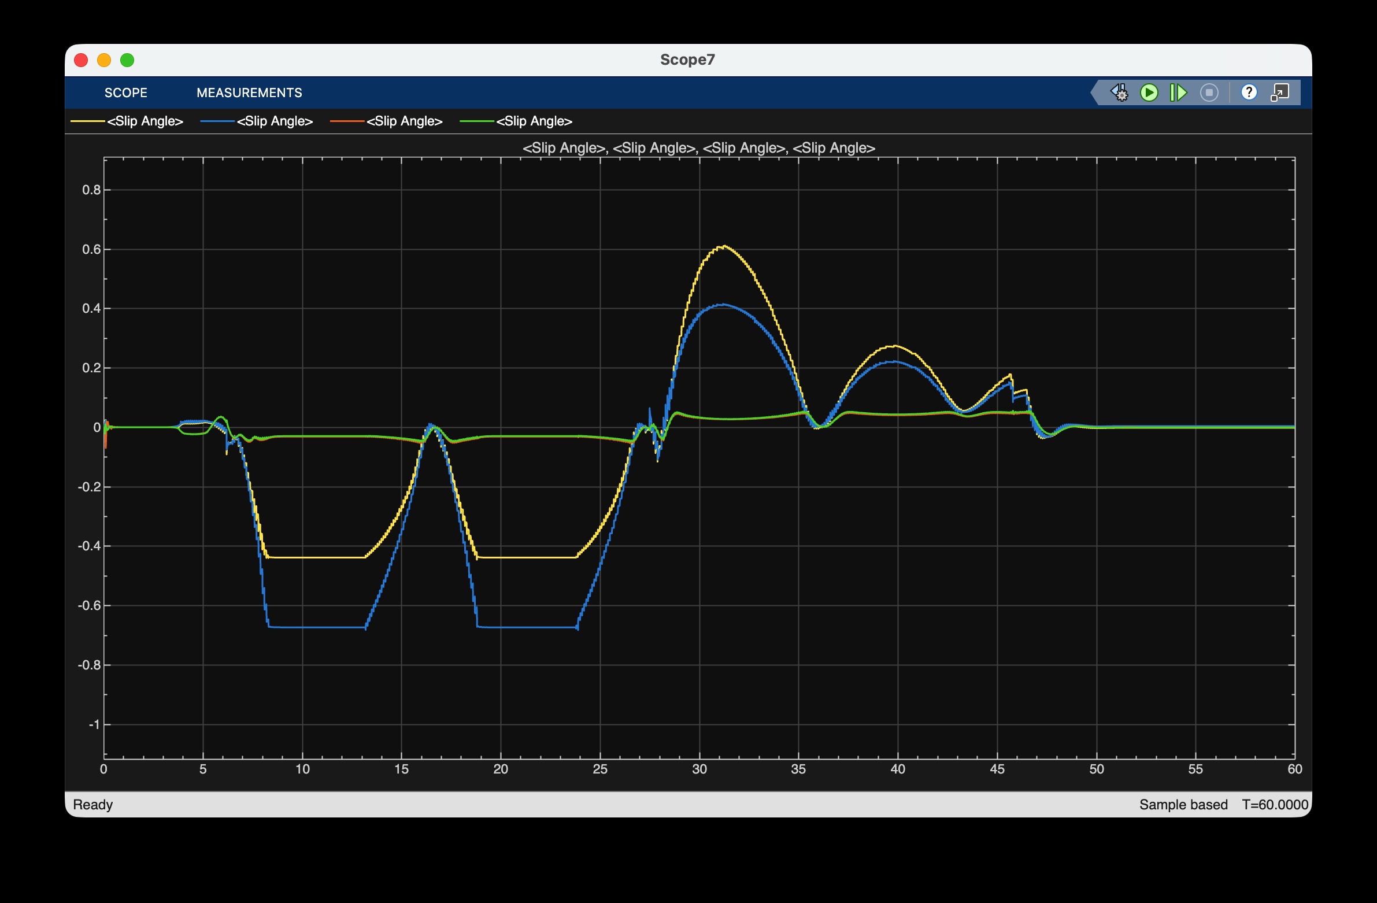Image resolution: width=1377 pixels, height=903 pixels.
Task: Click the green macOS zoom window button
Action: coord(127,60)
